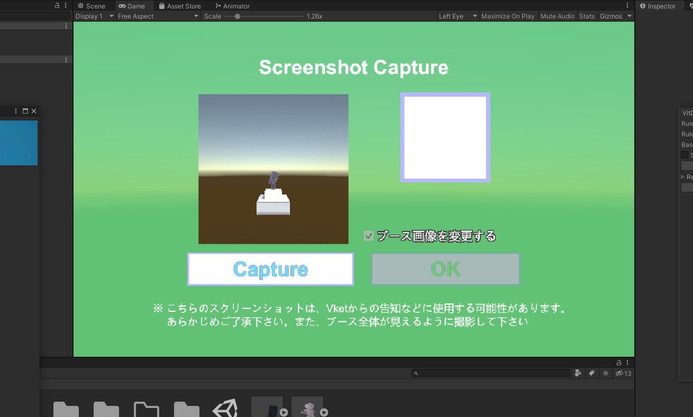The height and width of the screenshot is (417, 693).
Task: Click the Inspector info icon
Action: (x=643, y=6)
